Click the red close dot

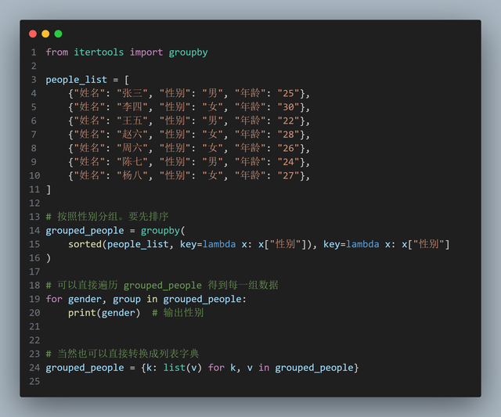click(x=33, y=34)
